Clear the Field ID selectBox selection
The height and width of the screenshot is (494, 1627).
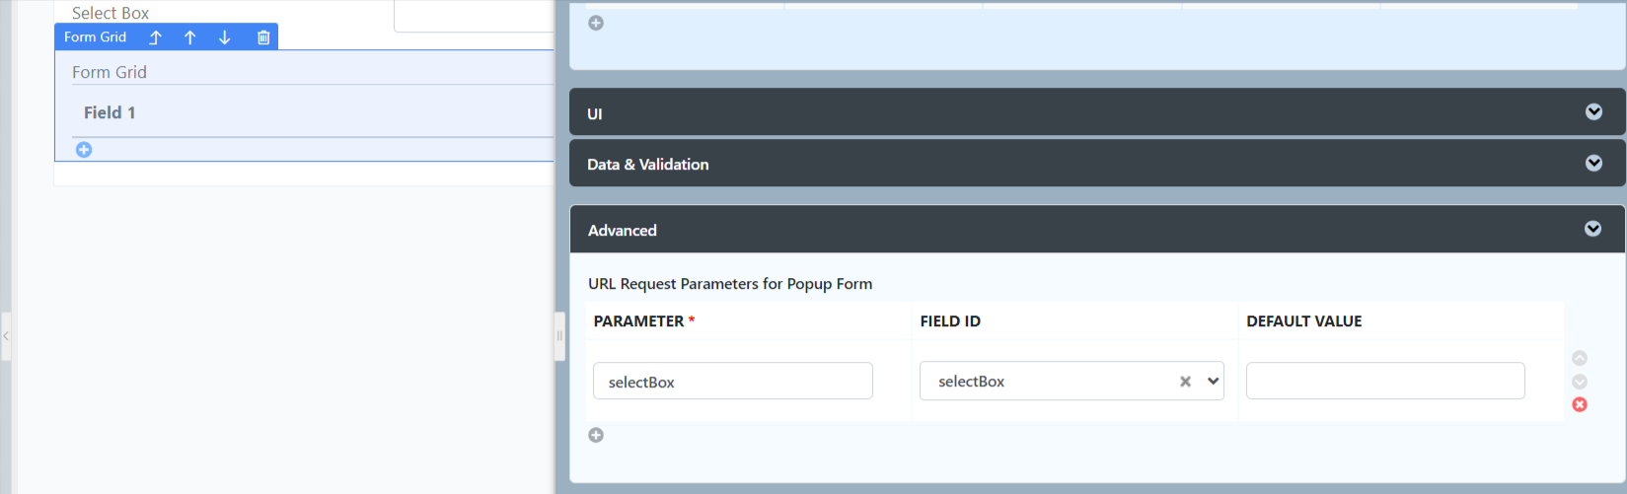click(x=1185, y=382)
